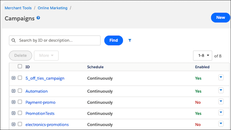Open the 1-8 page range dropdown
This screenshot has width=231, height=130.
(x=203, y=56)
